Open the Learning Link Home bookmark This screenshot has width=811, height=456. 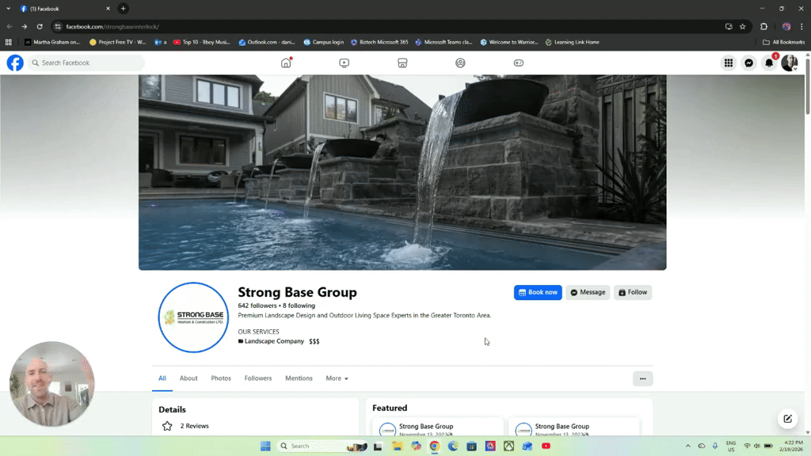pos(573,42)
